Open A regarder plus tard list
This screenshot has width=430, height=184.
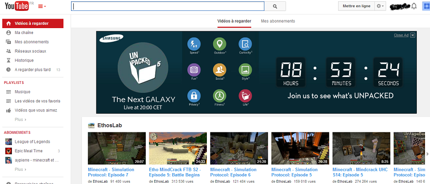(33, 70)
